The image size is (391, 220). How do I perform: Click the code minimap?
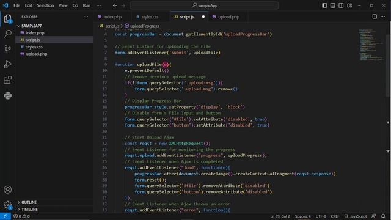pos(371,45)
